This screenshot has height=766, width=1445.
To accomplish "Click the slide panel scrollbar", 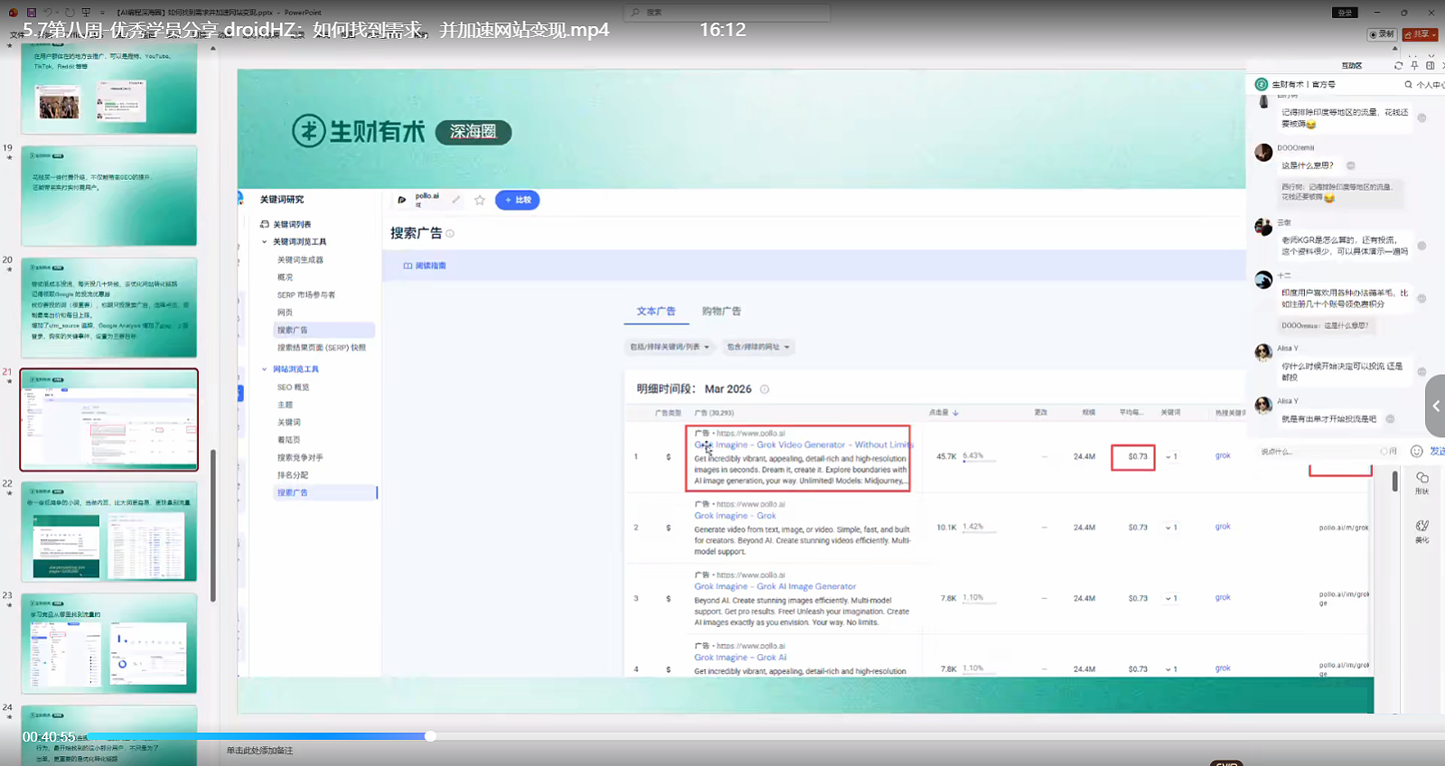I will click(x=213, y=526).
